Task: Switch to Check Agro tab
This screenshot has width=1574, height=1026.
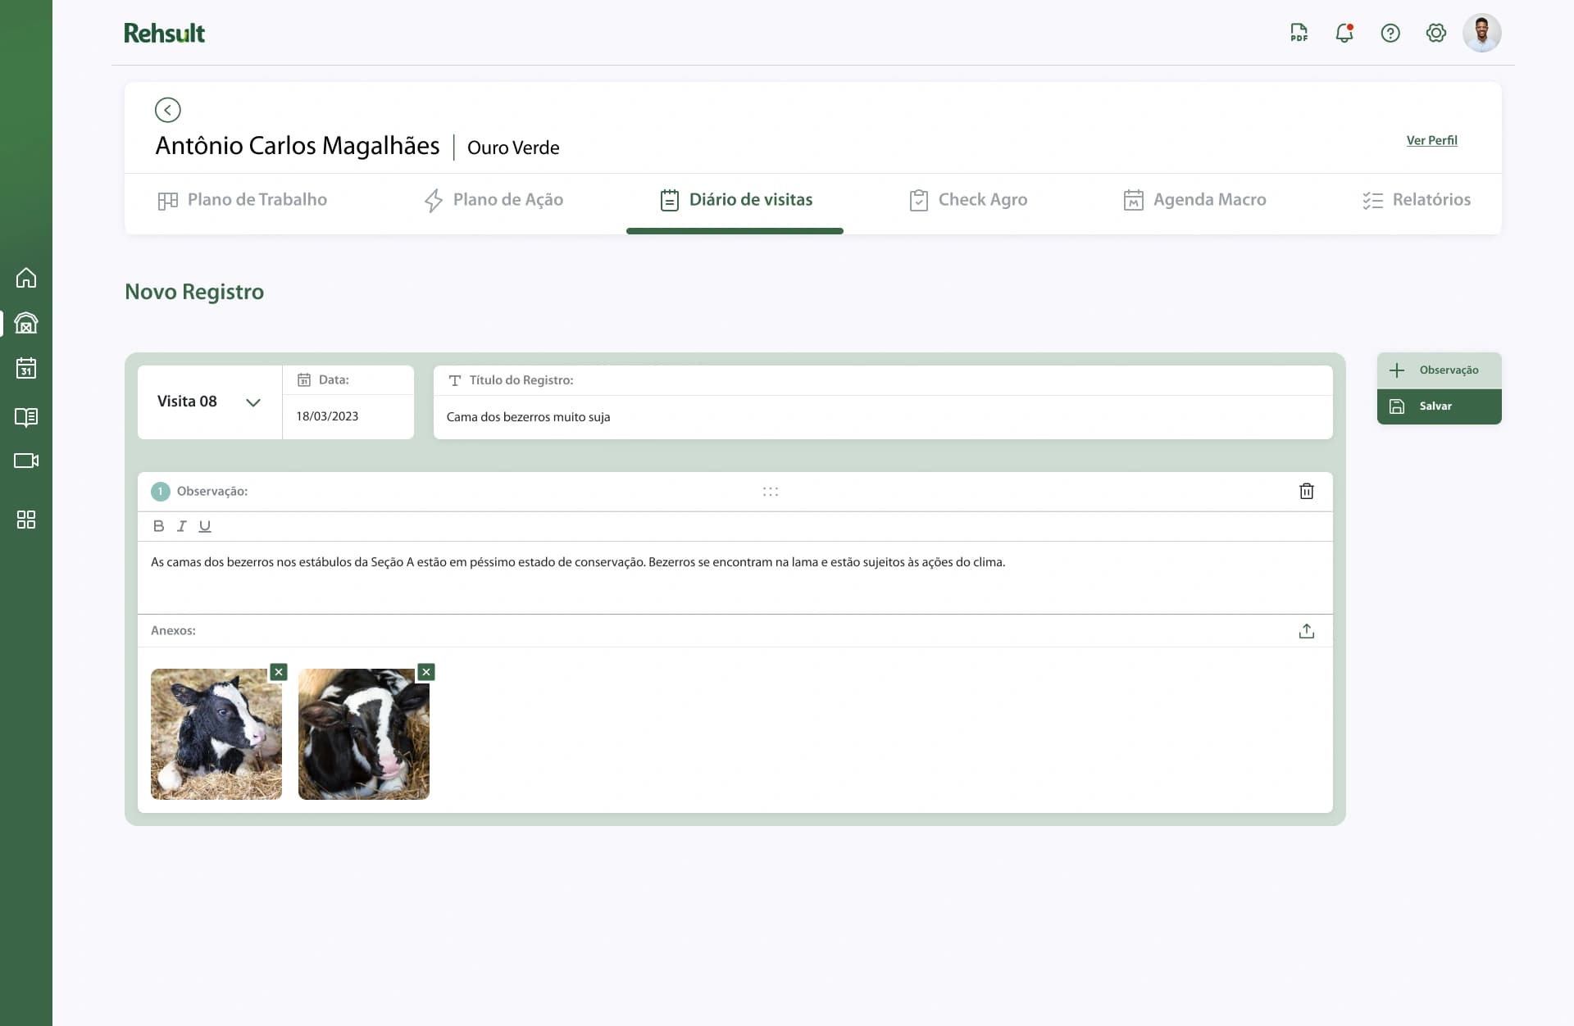Action: (x=967, y=200)
